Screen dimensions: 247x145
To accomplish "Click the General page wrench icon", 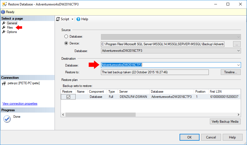I will [x=4, y=23].
